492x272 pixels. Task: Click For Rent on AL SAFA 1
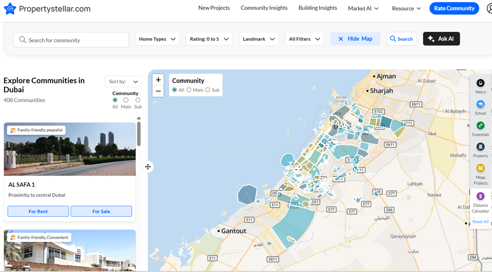tap(38, 211)
